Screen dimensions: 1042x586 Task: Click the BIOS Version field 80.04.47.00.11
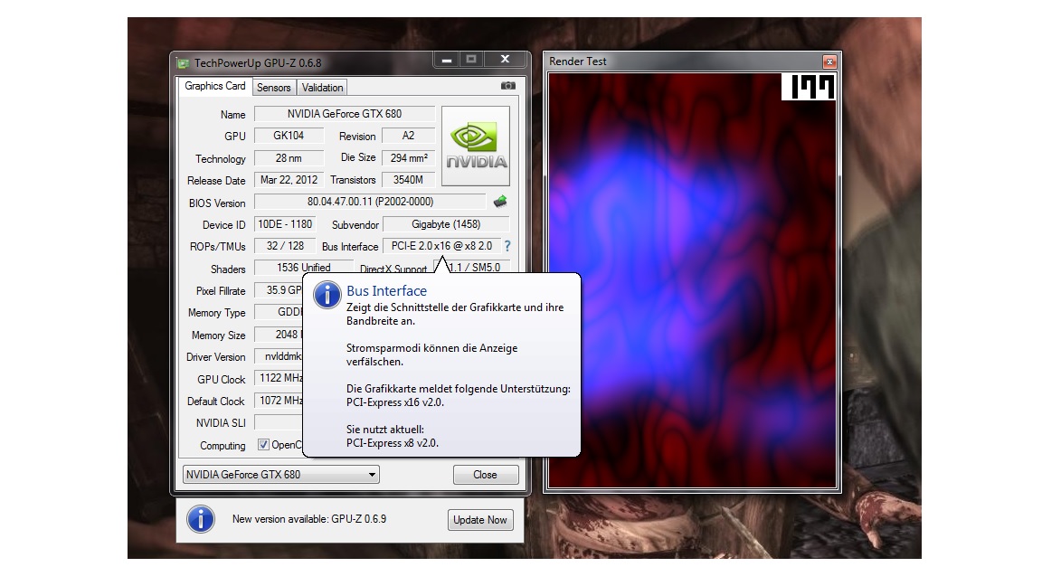pos(370,202)
